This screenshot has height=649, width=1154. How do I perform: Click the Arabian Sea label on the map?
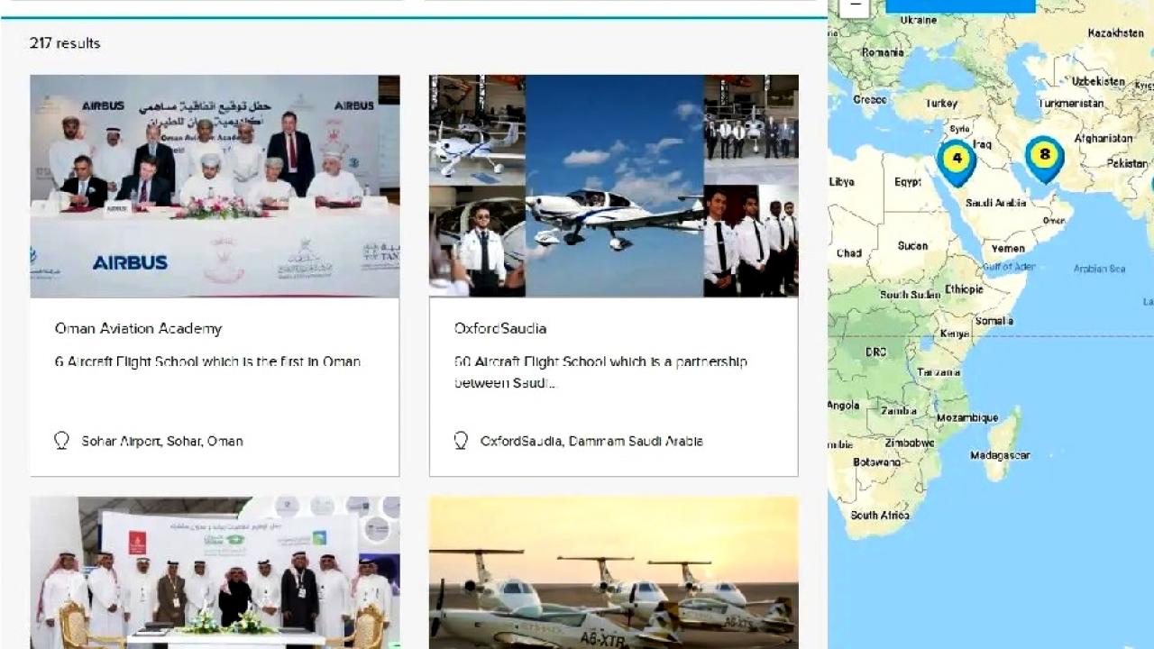point(1099,269)
